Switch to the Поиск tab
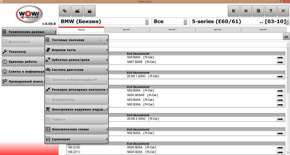 pos(81,30)
